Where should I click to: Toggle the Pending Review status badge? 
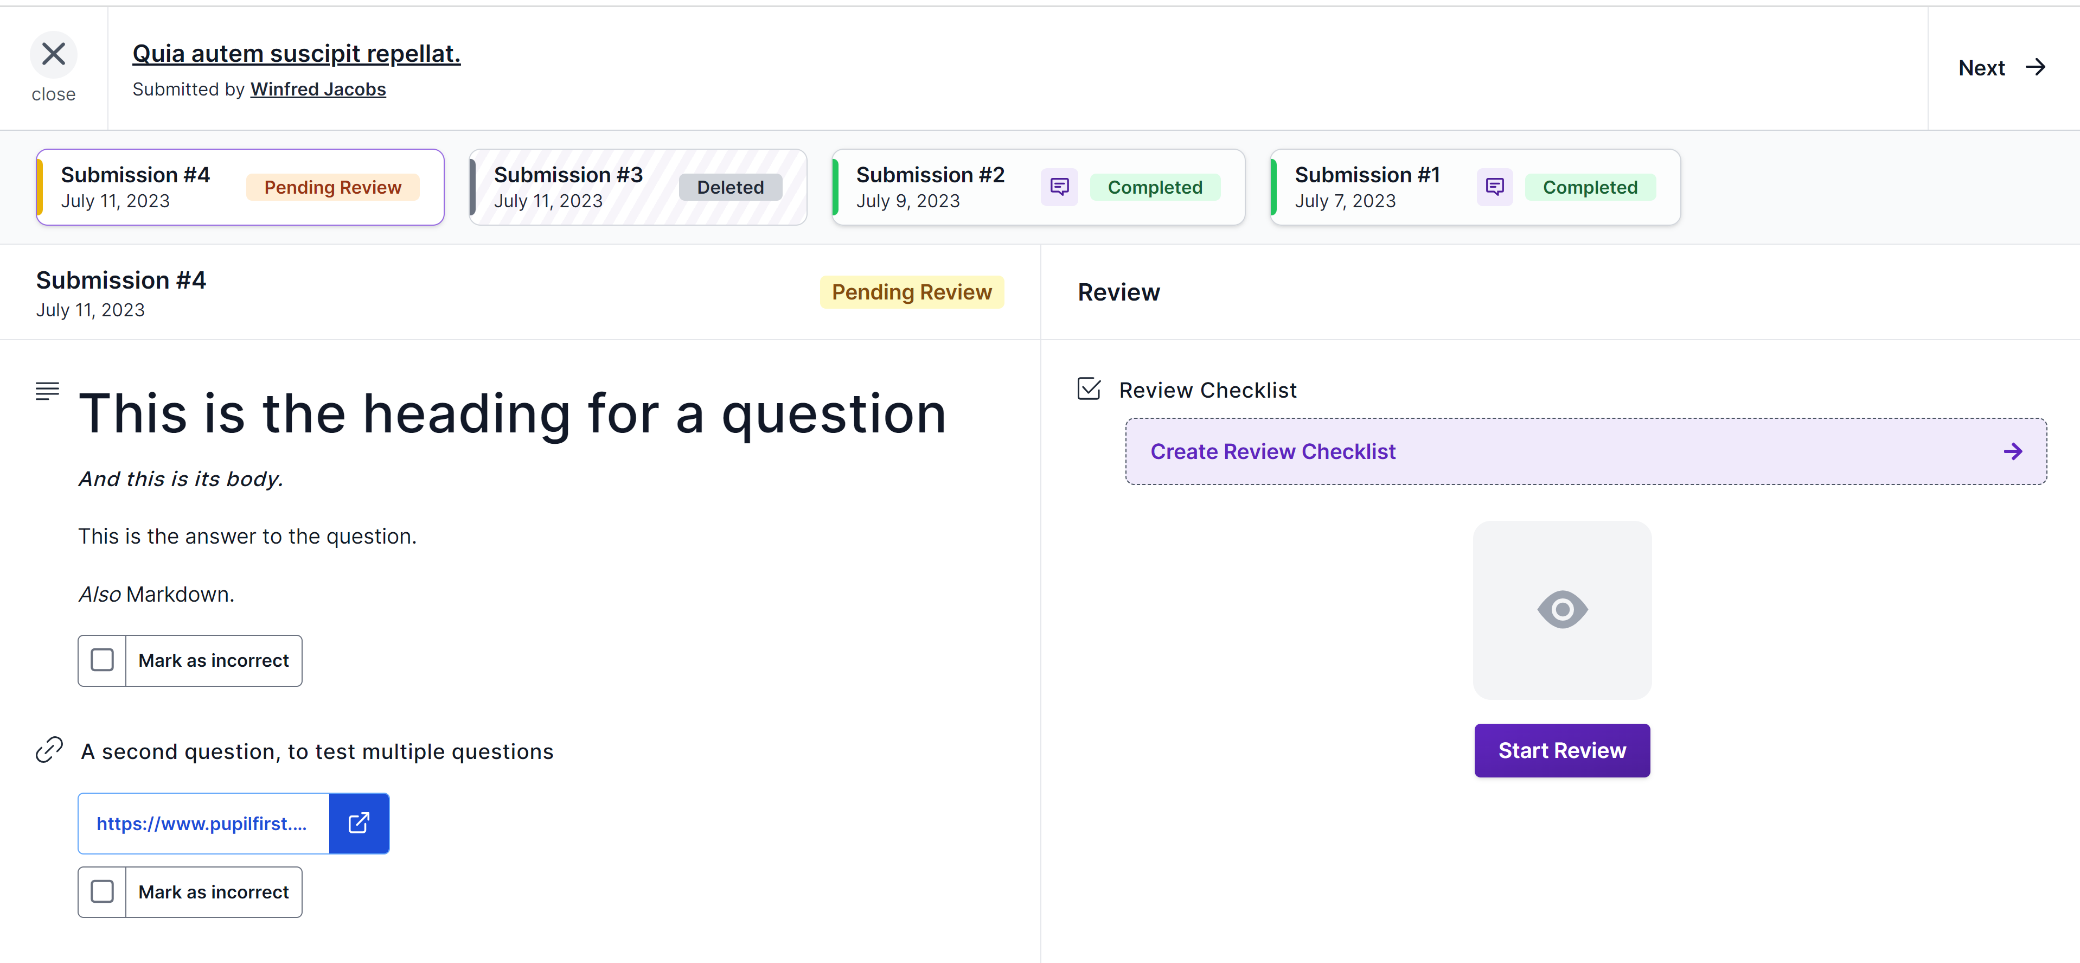click(x=912, y=292)
